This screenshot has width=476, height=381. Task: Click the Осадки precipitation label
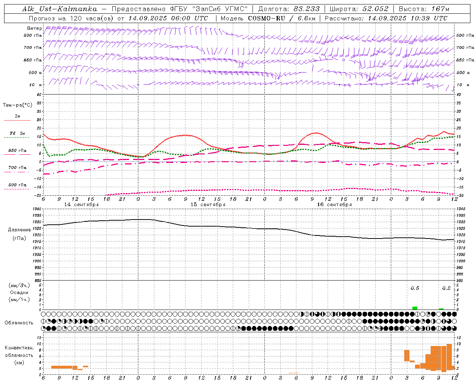[x=19, y=292]
